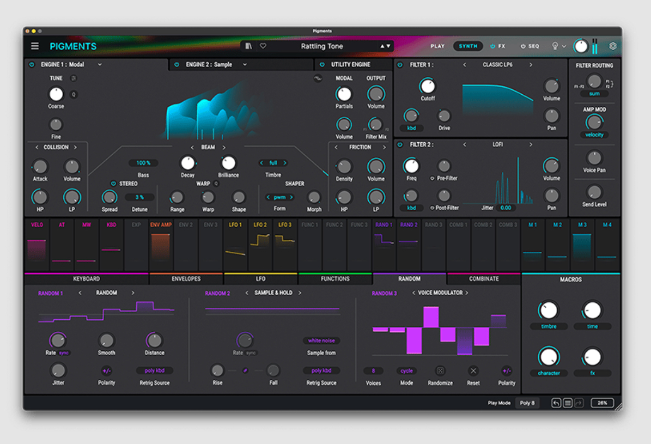
Task: Select next filter type after CLASSIC LP6
Action: (x=531, y=65)
